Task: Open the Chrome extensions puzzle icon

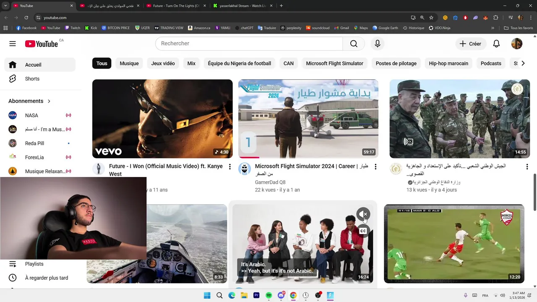Action: click(x=496, y=18)
